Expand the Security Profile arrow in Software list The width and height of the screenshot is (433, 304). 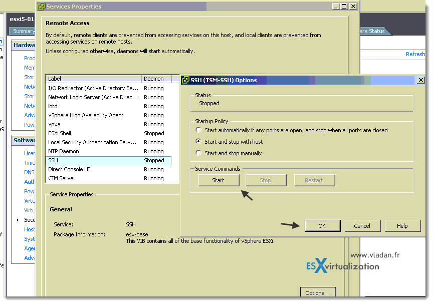18,220
